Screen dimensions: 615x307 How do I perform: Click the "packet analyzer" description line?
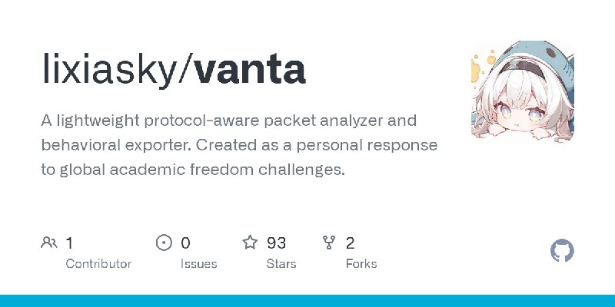228,121
